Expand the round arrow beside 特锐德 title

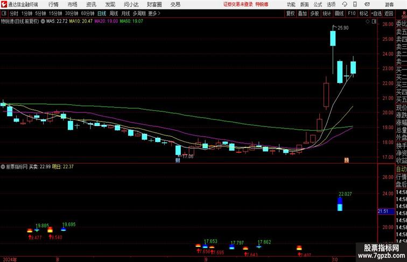pyautogui.click(x=43, y=22)
